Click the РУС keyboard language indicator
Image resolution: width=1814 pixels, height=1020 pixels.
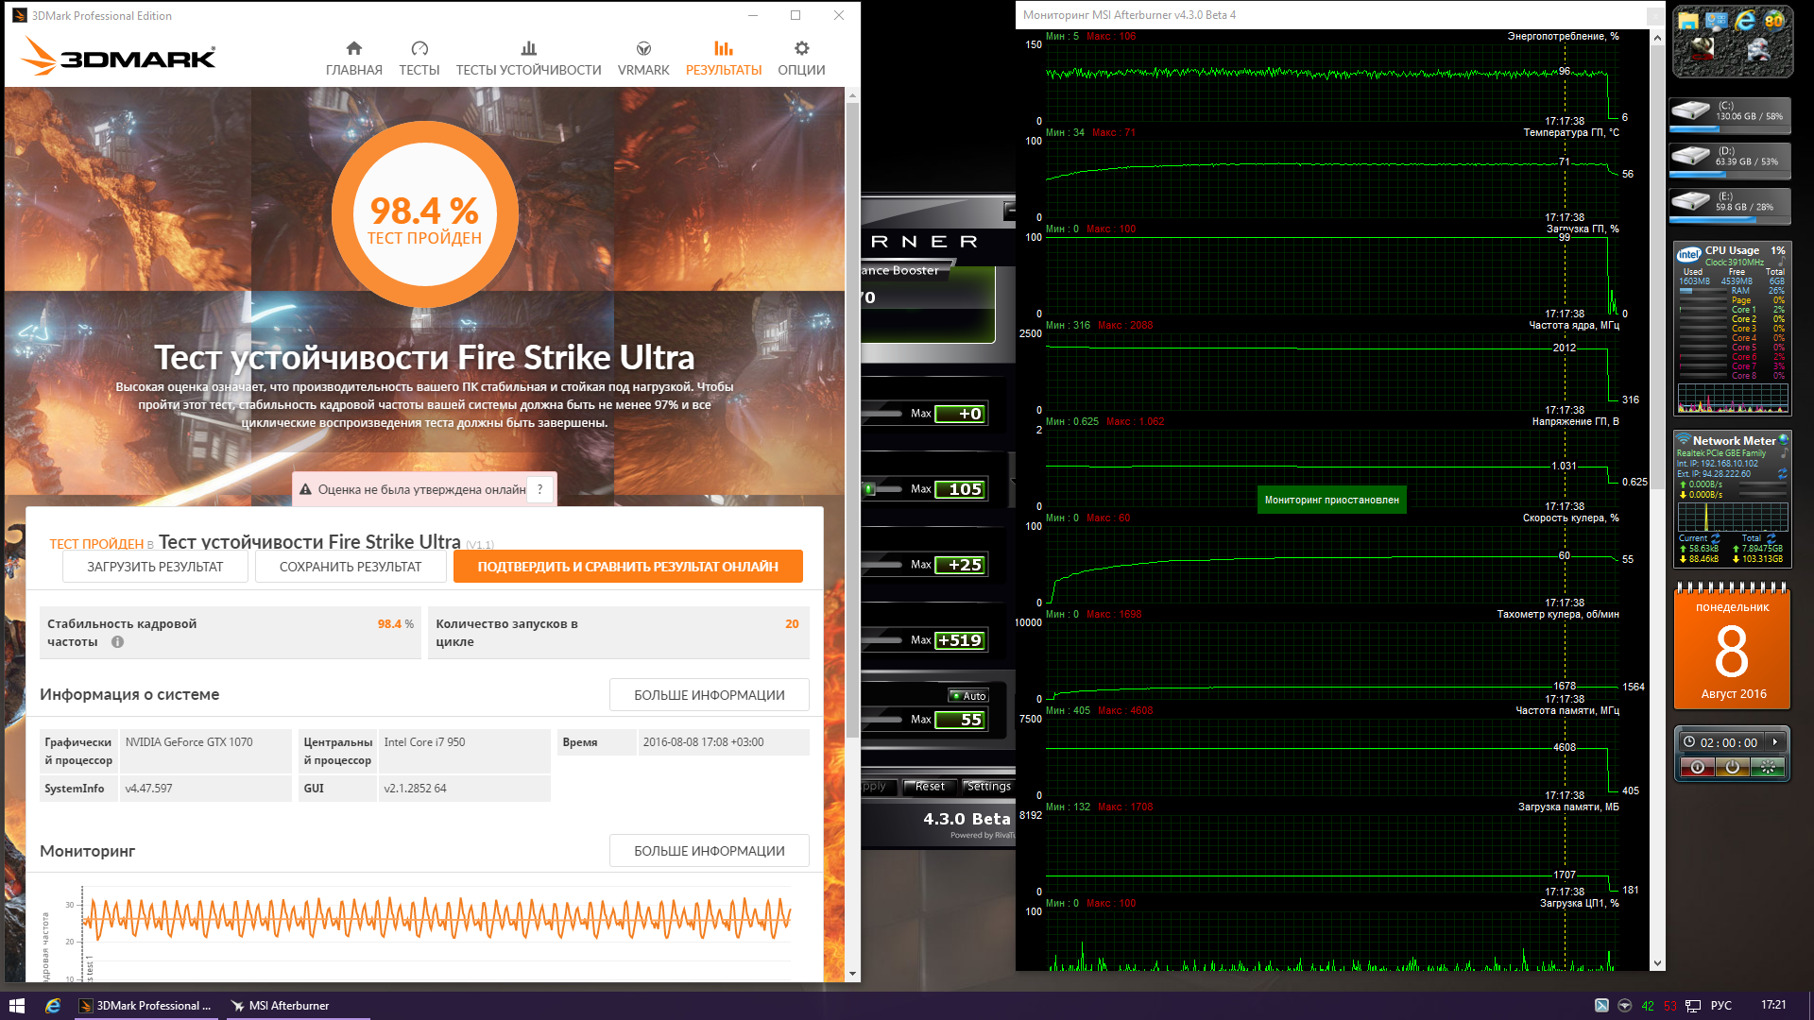(1721, 1006)
